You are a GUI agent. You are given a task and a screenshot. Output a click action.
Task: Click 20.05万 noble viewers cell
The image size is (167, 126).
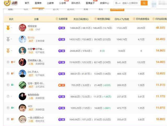(x=141, y=28)
